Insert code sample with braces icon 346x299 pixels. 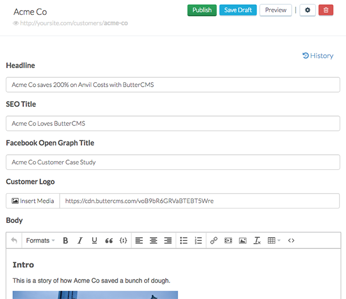coord(123,240)
